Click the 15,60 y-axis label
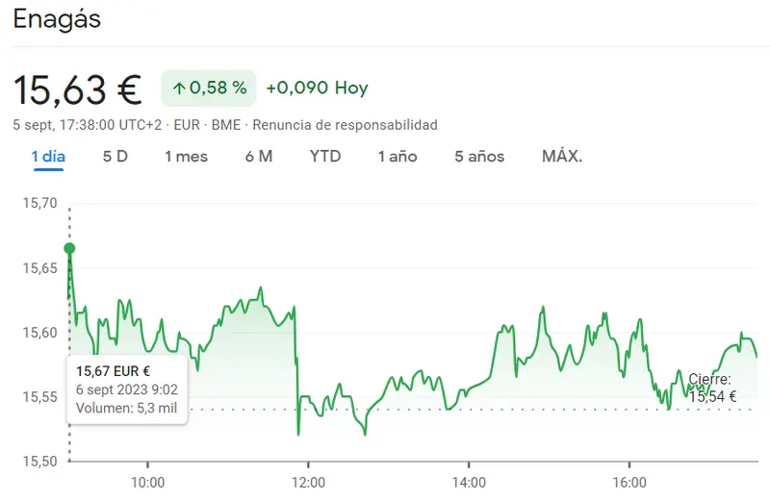 coord(39,333)
